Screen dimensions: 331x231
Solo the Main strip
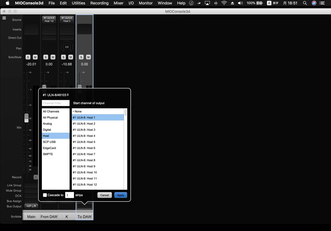click(x=28, y=57)
